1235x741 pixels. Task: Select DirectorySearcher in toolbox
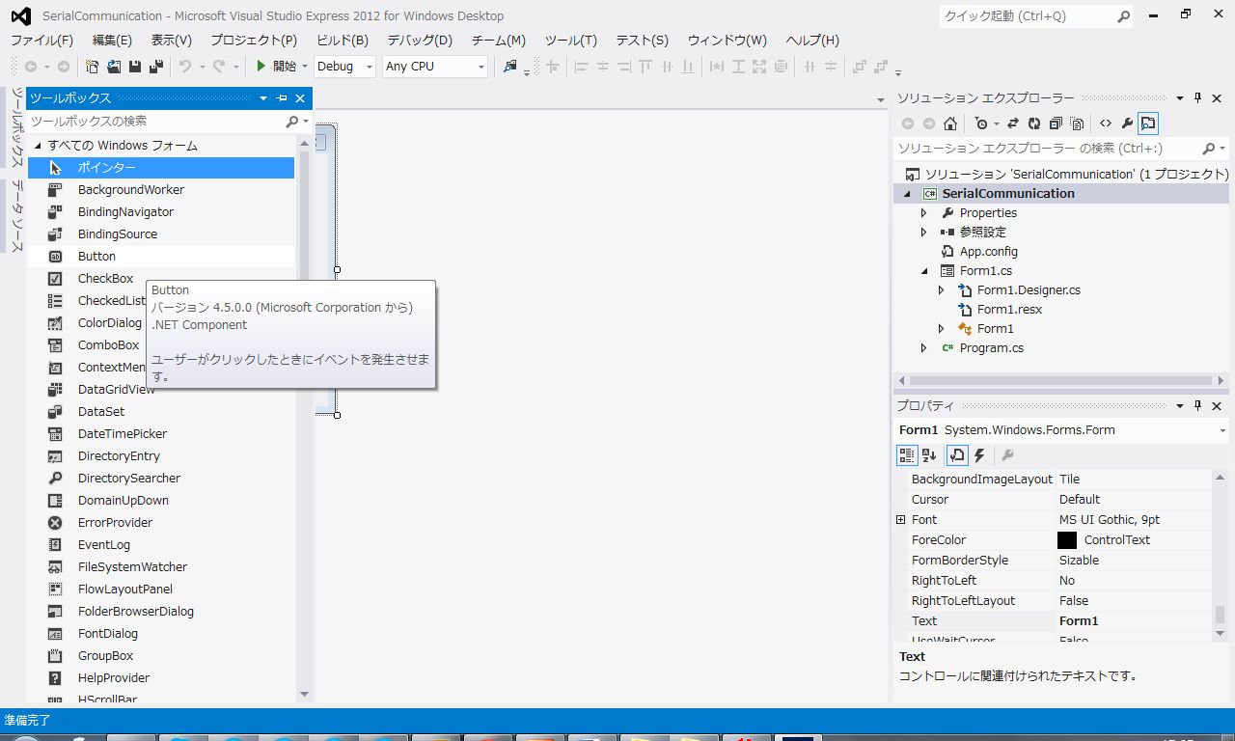click(x=161, y=479)
